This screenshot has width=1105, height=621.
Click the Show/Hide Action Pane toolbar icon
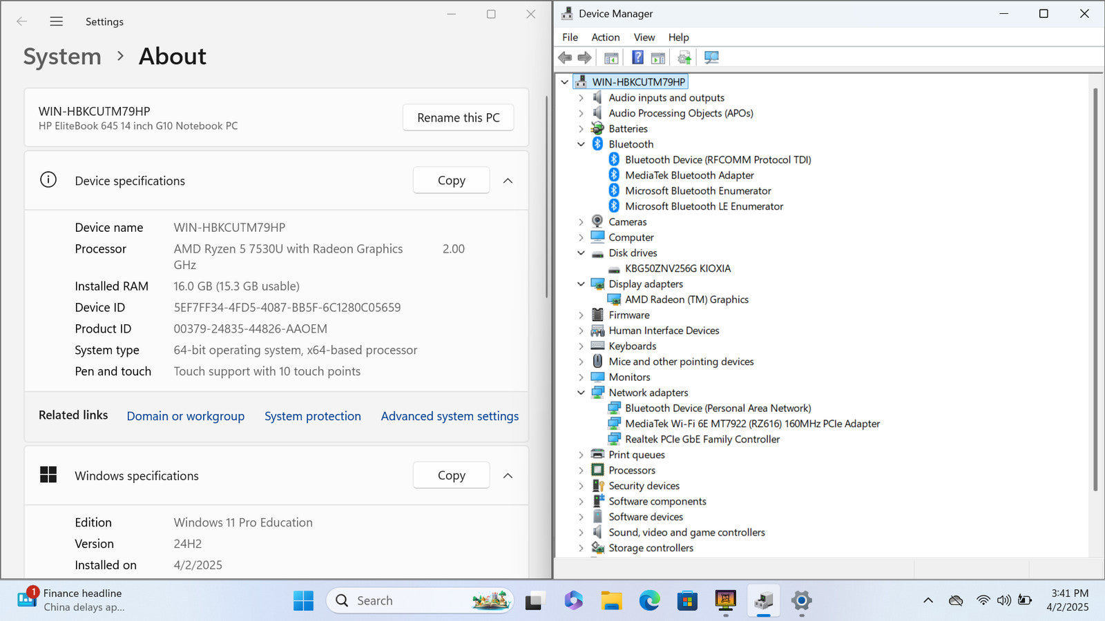coord(658,57)
